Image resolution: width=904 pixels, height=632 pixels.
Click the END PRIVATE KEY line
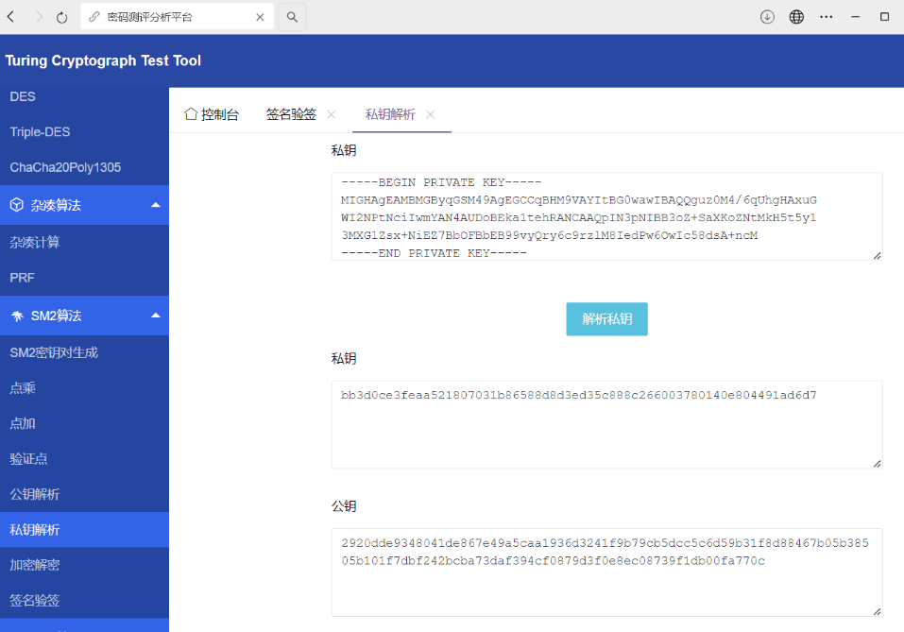[x=434, y=253]
